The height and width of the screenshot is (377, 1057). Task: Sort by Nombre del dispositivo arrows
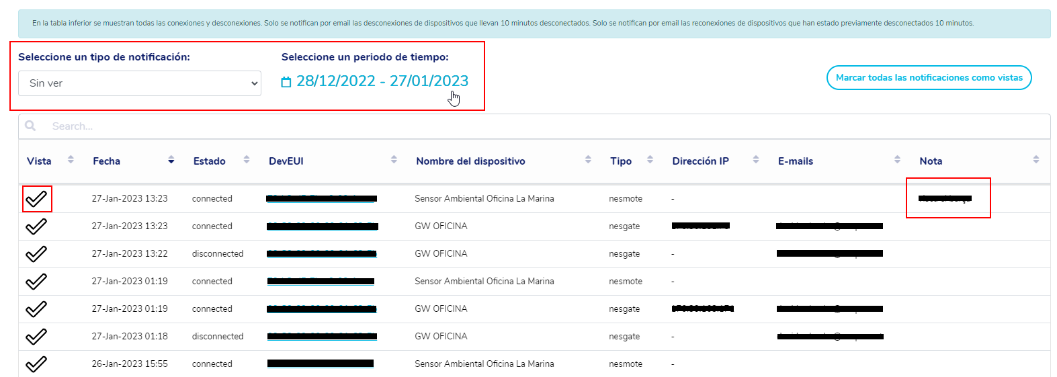(588, 160)
